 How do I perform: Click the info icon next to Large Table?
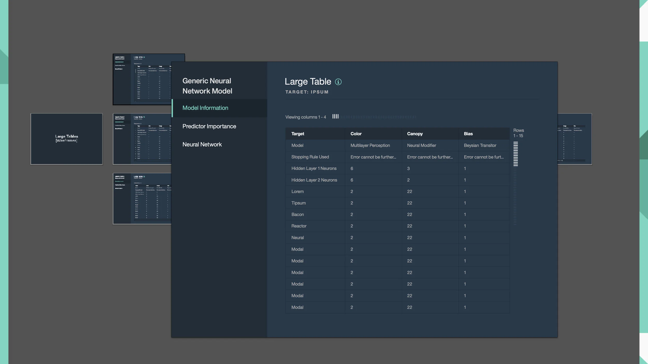339,82
